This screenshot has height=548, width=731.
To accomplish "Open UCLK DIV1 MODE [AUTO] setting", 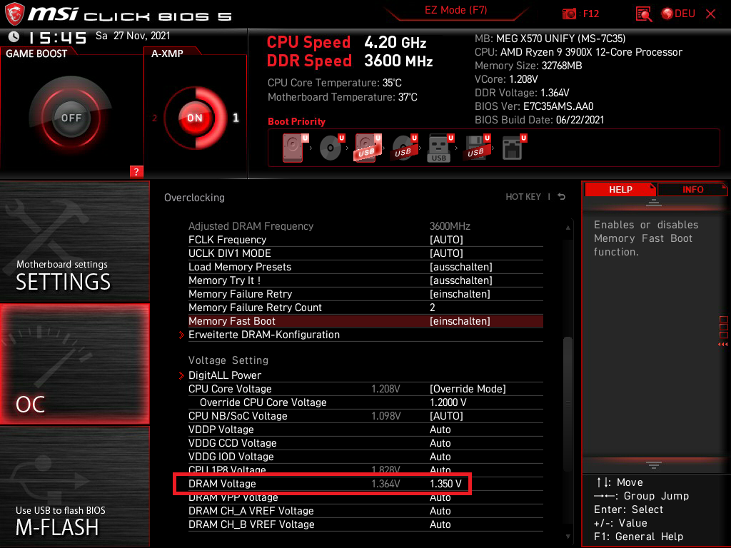I will pos(365,253).
